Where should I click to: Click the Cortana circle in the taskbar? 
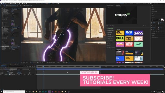pos(27,92)
